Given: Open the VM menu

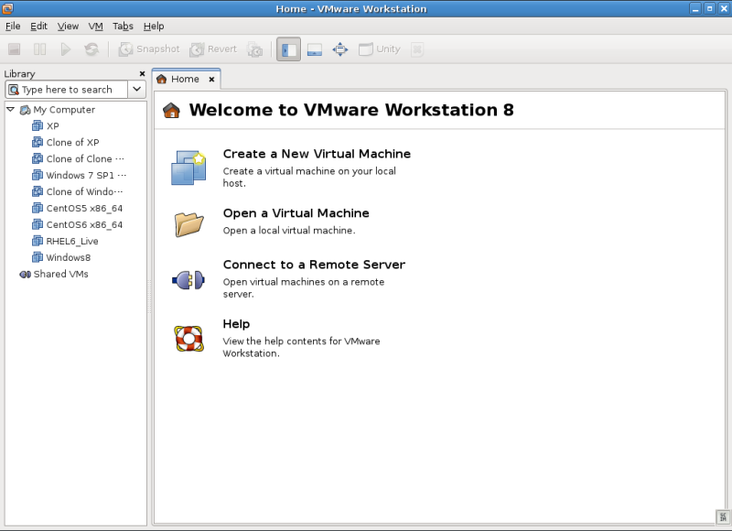Looking at the screenshot, I should point(95,26).
